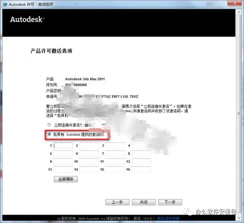Click activation code field 2

pyautogui.click(x=89, y=146)
